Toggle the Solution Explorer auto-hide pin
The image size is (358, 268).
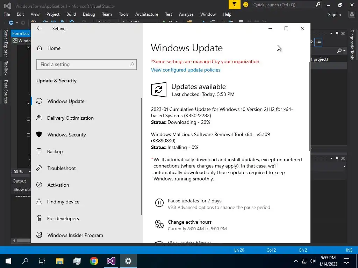point(337,33)
